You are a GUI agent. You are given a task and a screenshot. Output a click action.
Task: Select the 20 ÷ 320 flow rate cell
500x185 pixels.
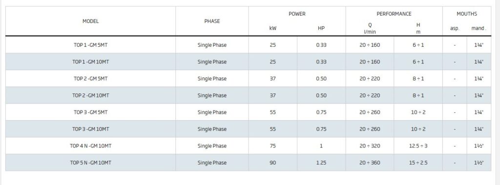tap(370, 146)
